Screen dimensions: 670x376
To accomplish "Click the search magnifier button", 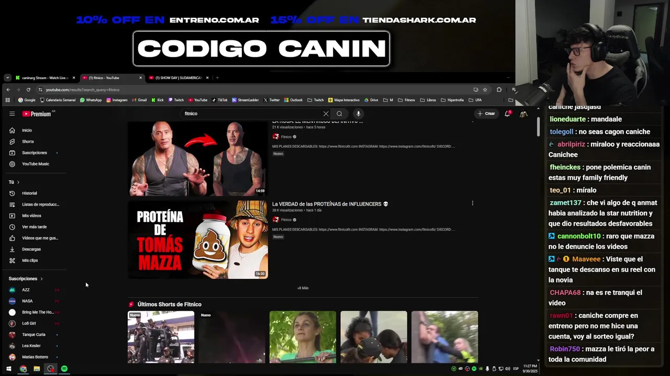I will pyautogui.click(x=339, y=113).
